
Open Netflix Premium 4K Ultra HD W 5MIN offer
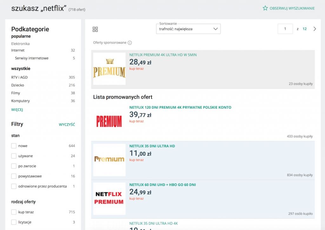163,55
